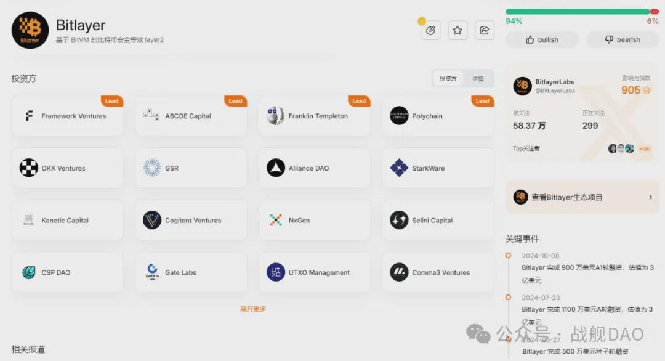
Task: Click the 相关报道 section heading
Action: (28, 349)
